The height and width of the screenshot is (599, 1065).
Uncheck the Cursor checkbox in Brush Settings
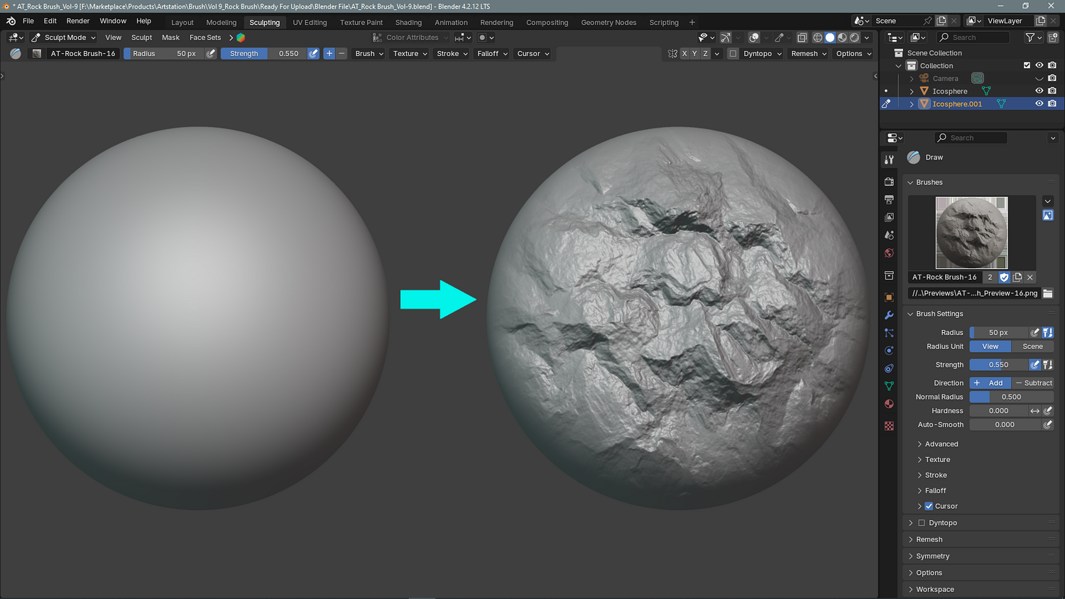[x=929, y=506]
